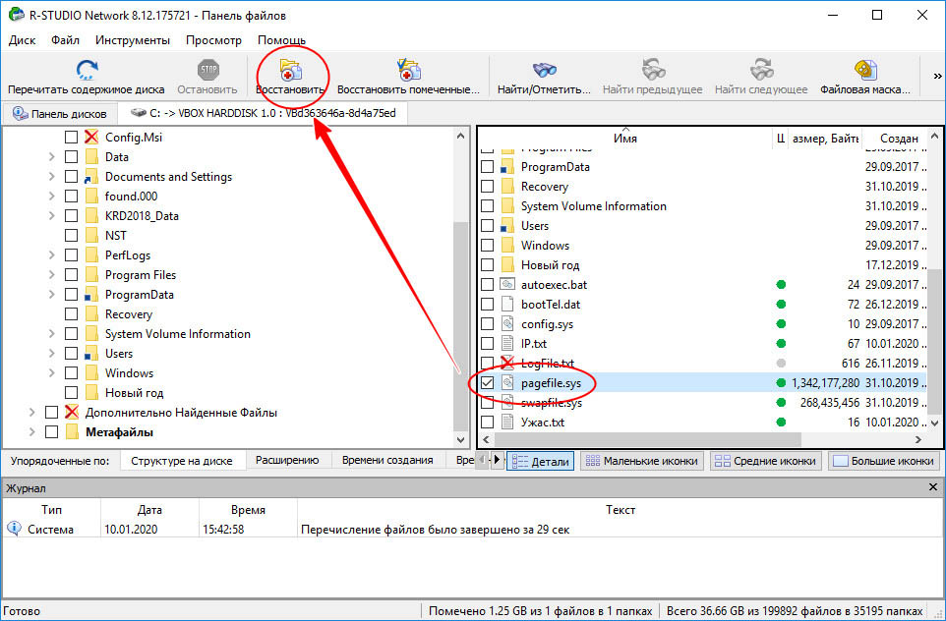Screen dimensions: 946x621
Task: Show more toolbar buttons via the » overflow
Action: coord(937,76)
